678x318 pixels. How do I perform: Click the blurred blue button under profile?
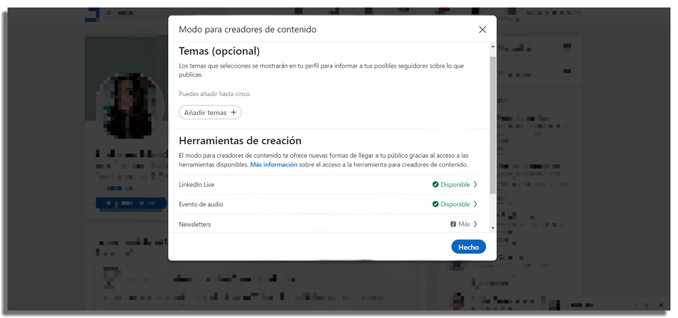tap(131, 203)
